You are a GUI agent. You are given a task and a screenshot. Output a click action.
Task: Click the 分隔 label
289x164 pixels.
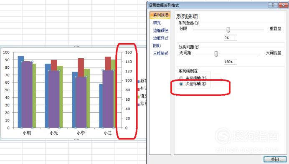pos(183,29)
